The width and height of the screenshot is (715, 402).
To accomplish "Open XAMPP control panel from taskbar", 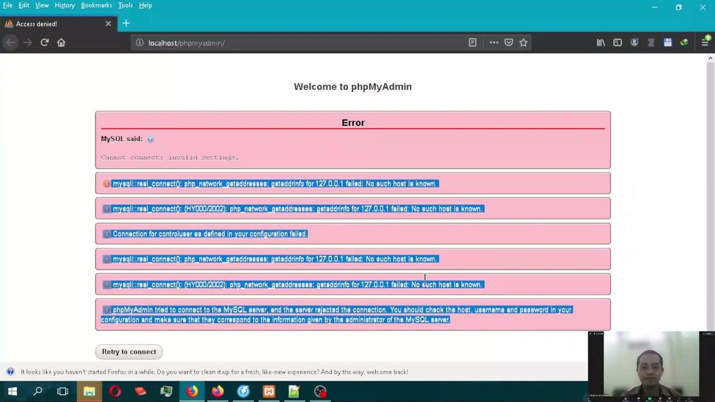I will [269, 391].
